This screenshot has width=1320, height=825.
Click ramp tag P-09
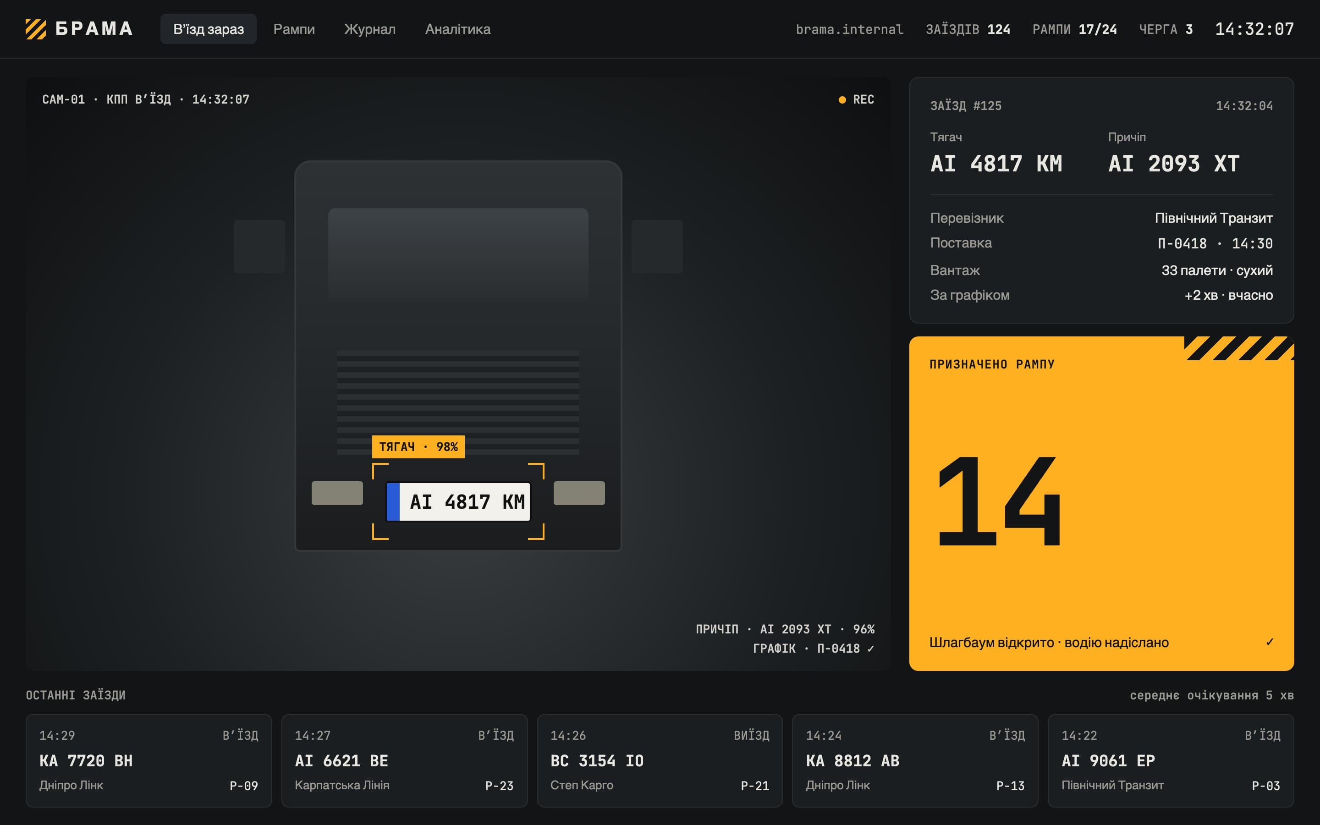243,786
